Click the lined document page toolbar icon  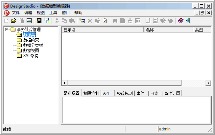pos(155,21)
